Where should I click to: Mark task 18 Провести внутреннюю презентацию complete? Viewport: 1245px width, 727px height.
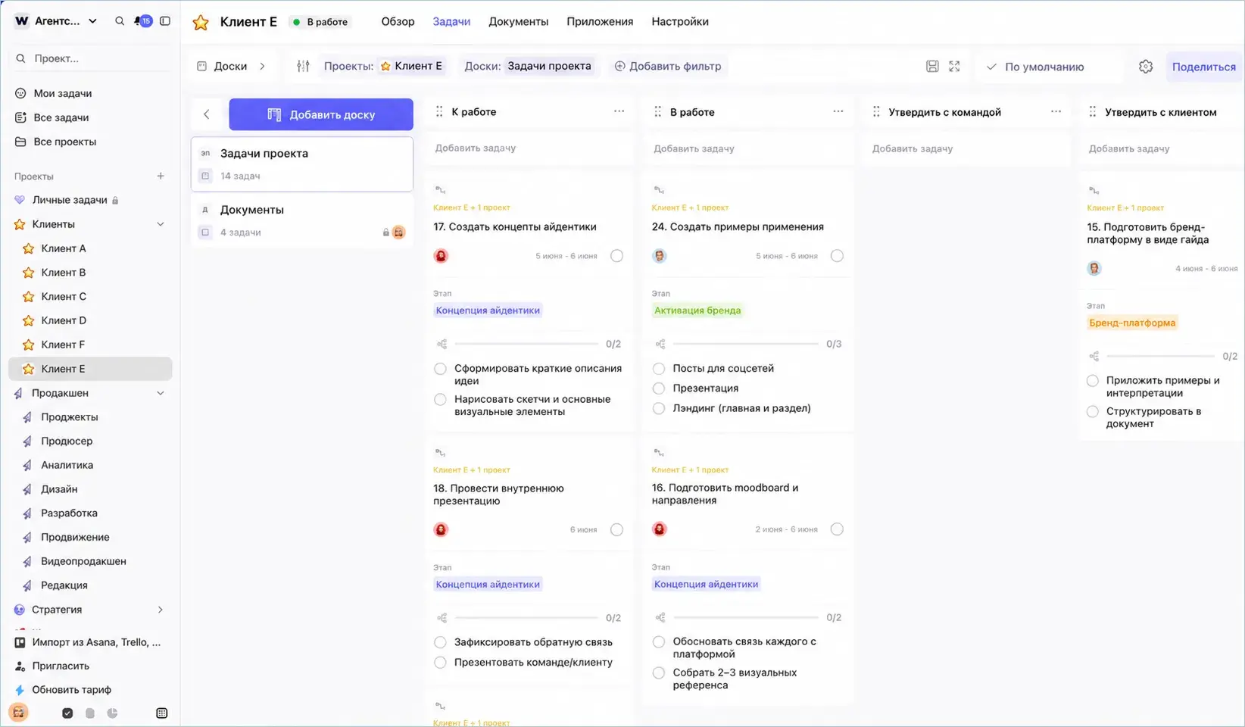point(617,529)
